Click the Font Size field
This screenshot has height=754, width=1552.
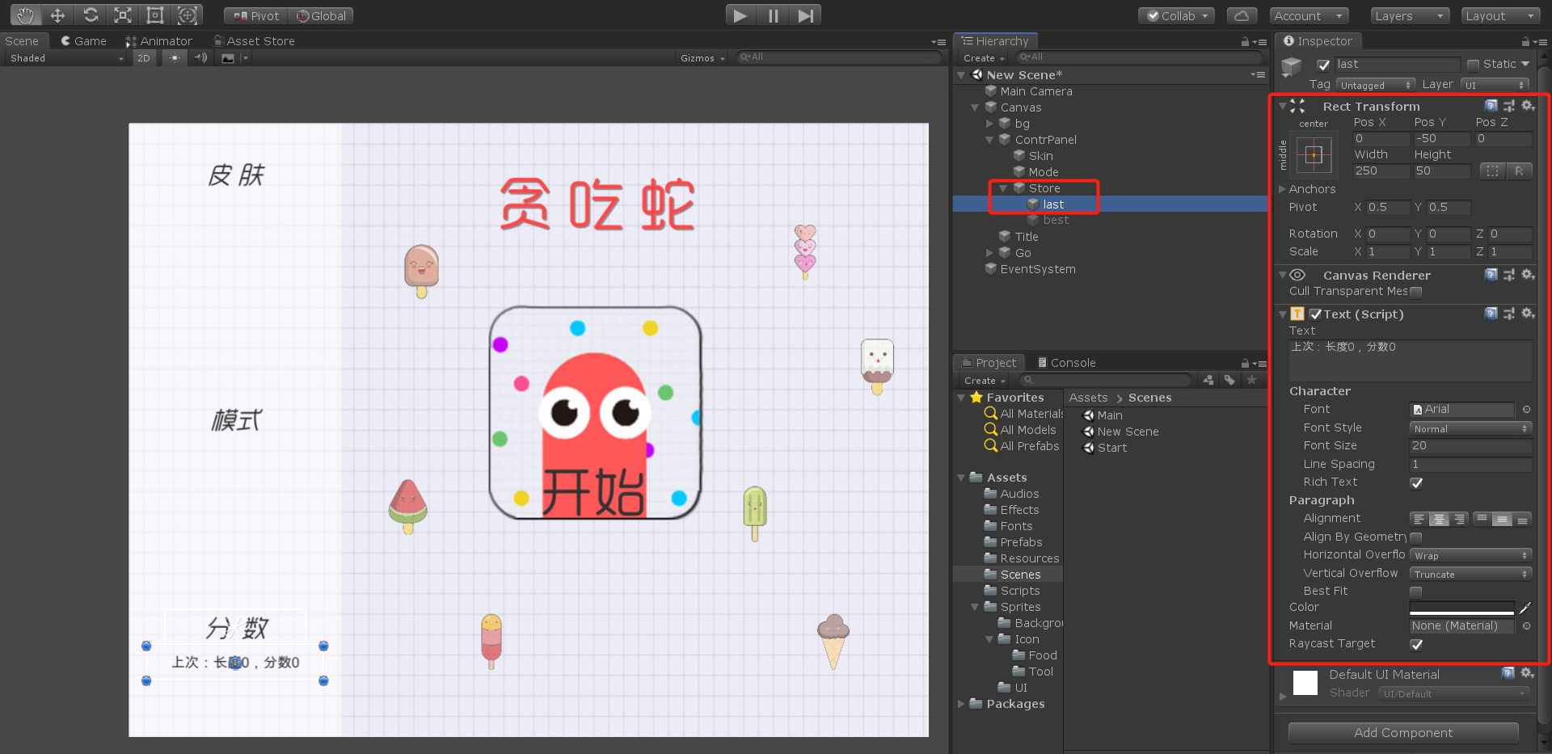1471,446
